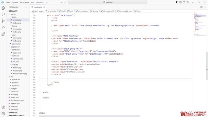Open the Source Control view
This screenshot has width=208, height=117.
(3, 21)
